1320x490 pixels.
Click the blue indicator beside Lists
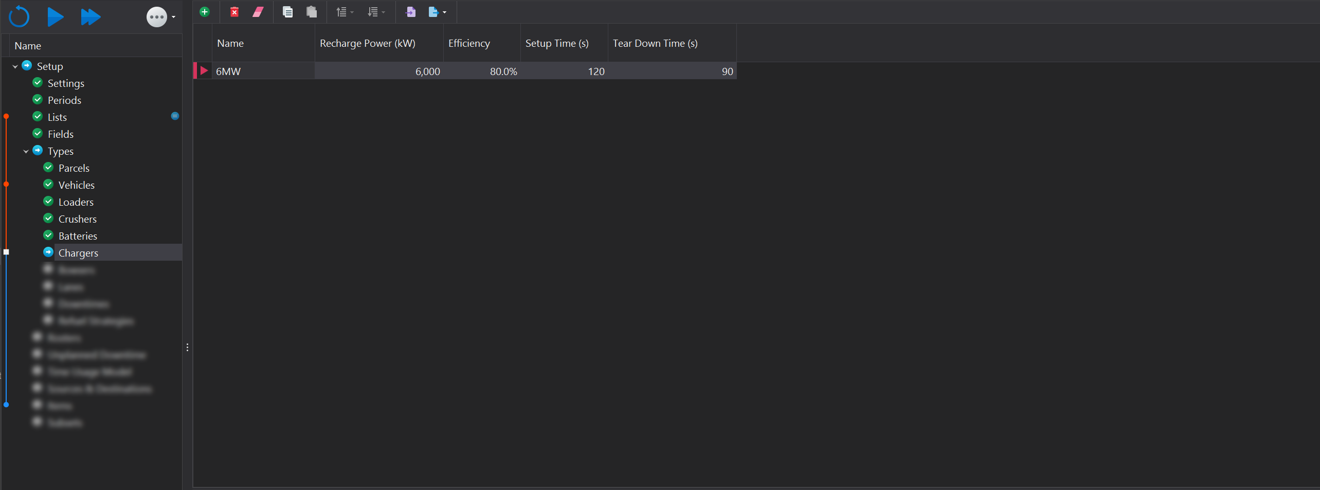(175, 116)
